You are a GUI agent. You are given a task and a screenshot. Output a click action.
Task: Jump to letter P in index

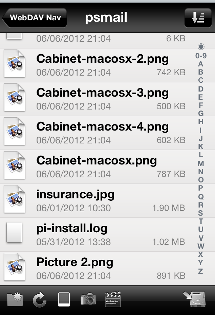(200, 188)
